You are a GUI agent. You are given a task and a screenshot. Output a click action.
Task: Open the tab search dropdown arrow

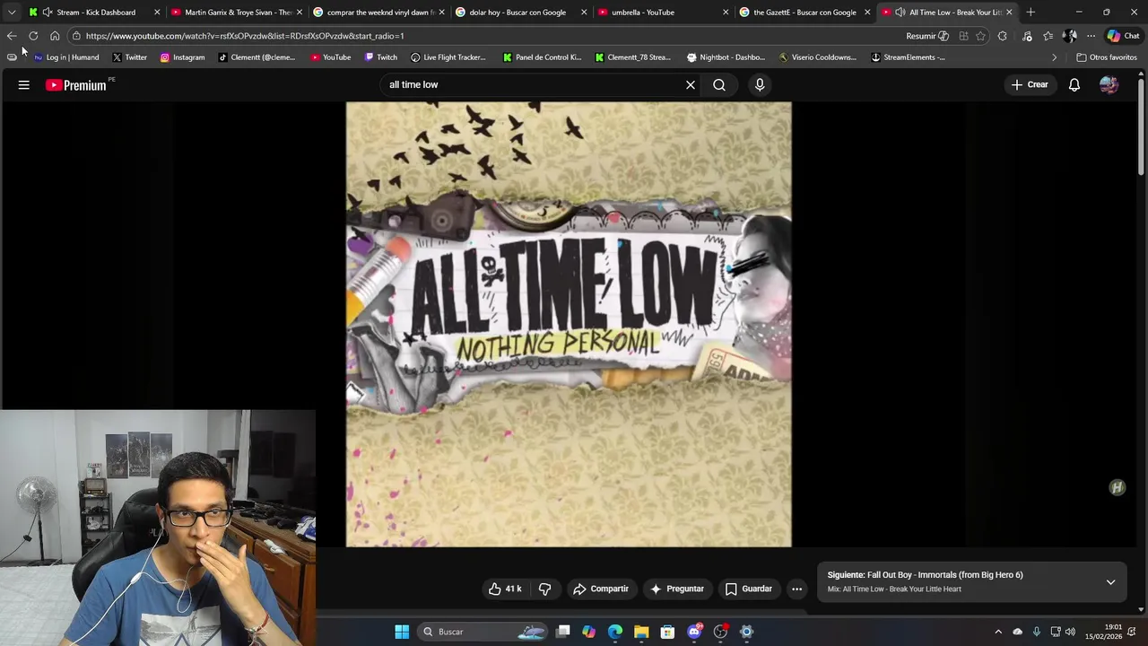pos(12,13)
